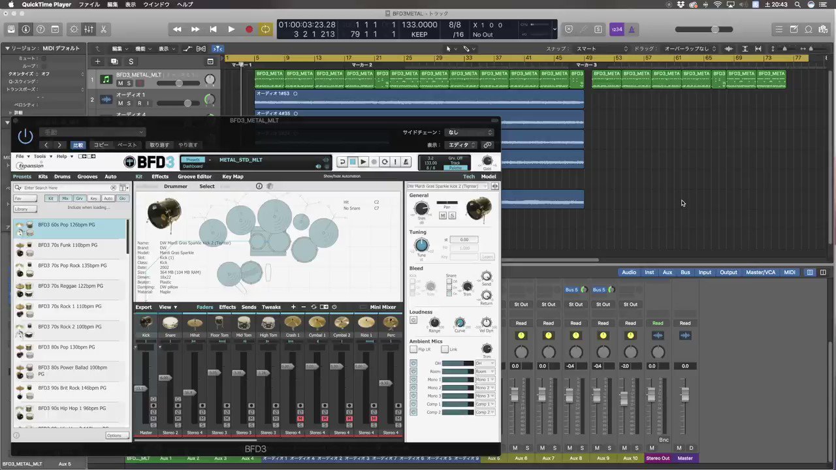
Task: Enable input monitoring on オーディオ 1 track
Action: click(x=146, y=103)
